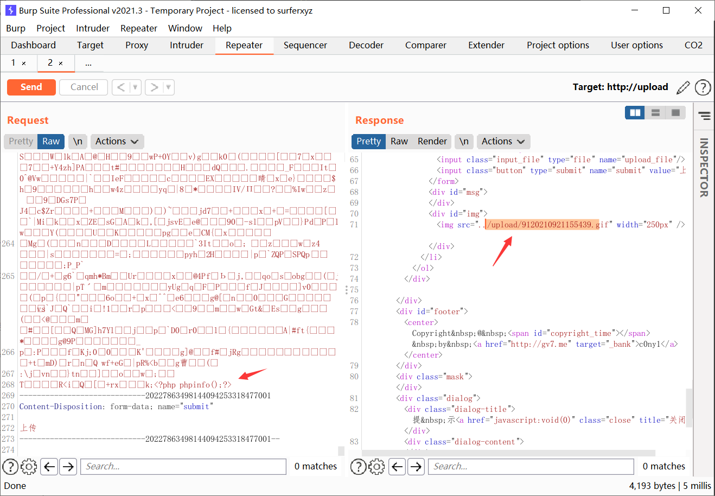Open the INSPECTOR side panel

click(x=704, y=167)
